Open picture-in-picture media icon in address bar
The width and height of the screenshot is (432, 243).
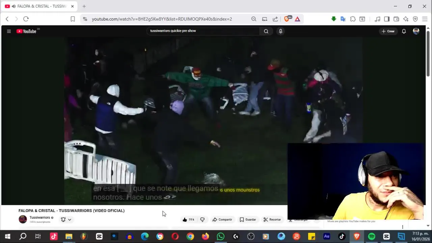pos(265,19)
